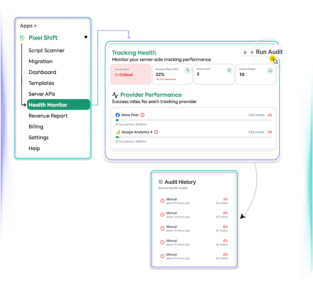
Task: Click alert icon of the 13 hours ago audit
Action: coord(162,201)
